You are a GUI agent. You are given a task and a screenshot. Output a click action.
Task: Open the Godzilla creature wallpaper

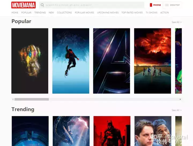pyautogui.click(x=71, y=131)
